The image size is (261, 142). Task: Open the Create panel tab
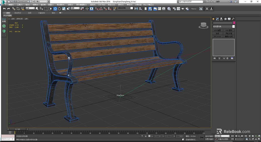[213, 19]
